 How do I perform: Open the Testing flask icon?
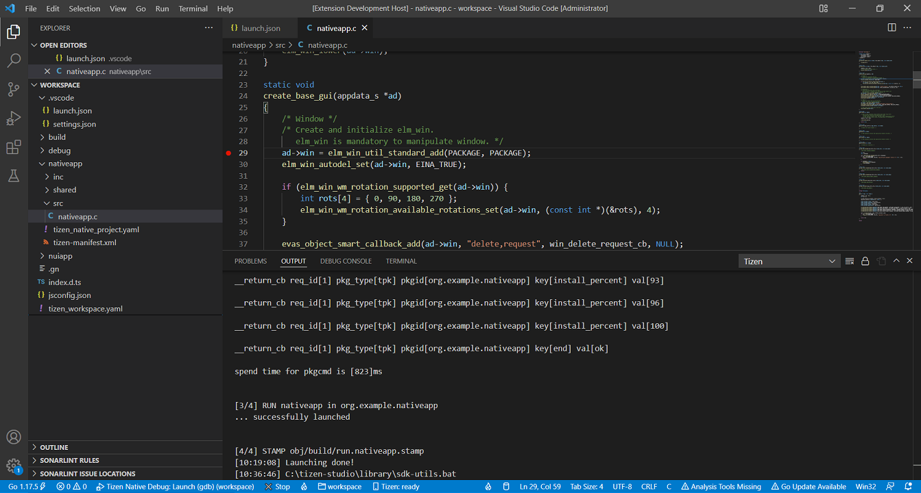click(14, 176)
